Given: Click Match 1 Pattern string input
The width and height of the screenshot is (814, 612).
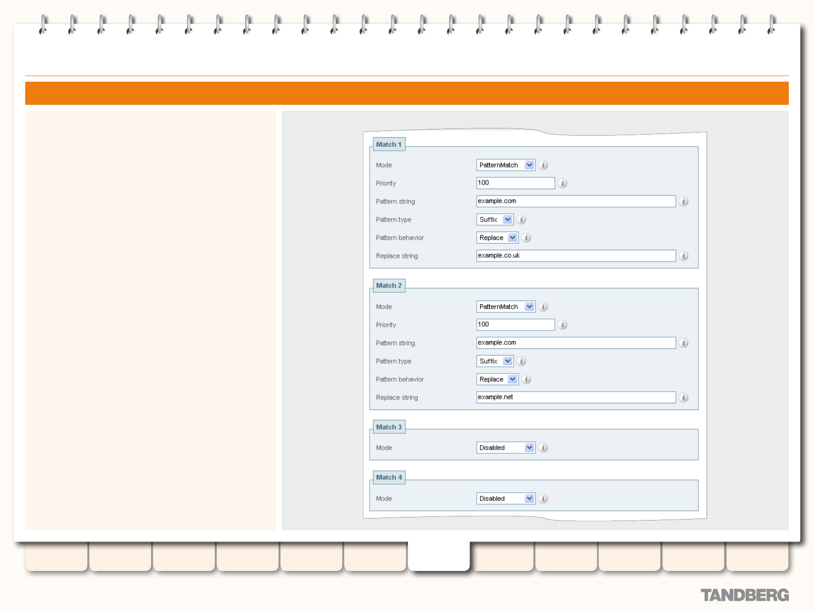Looking at the screenshot, I should 576,201.
